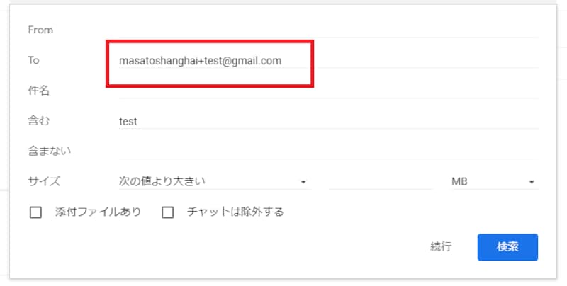Image resolution: width=567 pixels, height=286 pixels.
Task: Click the チャットは除外する label text
Action: 235,212
